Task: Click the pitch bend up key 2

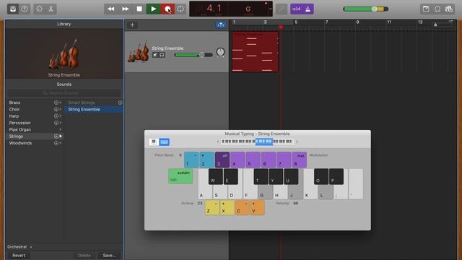Action: 206,160
